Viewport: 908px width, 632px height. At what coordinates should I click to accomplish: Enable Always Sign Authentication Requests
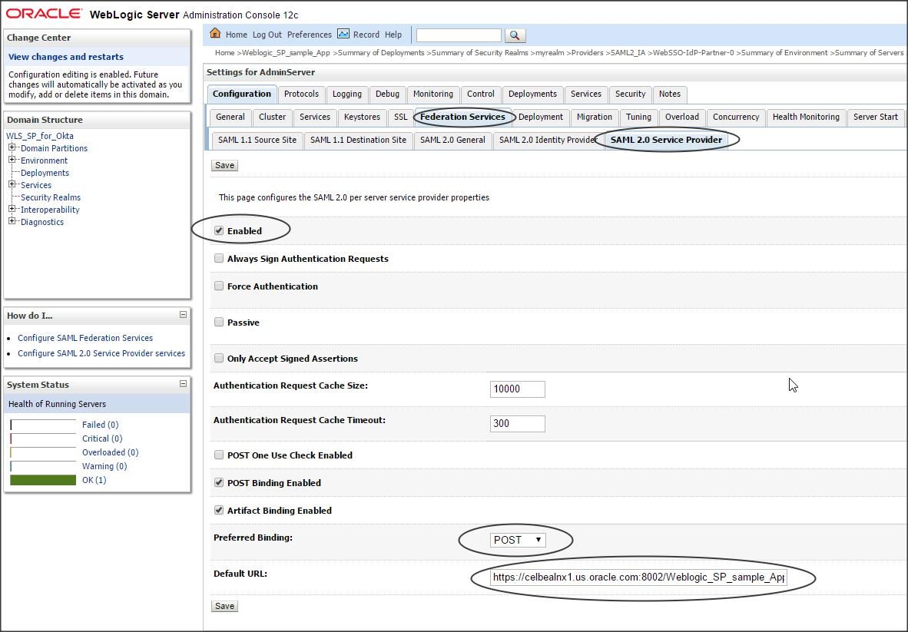coord(219,259)
